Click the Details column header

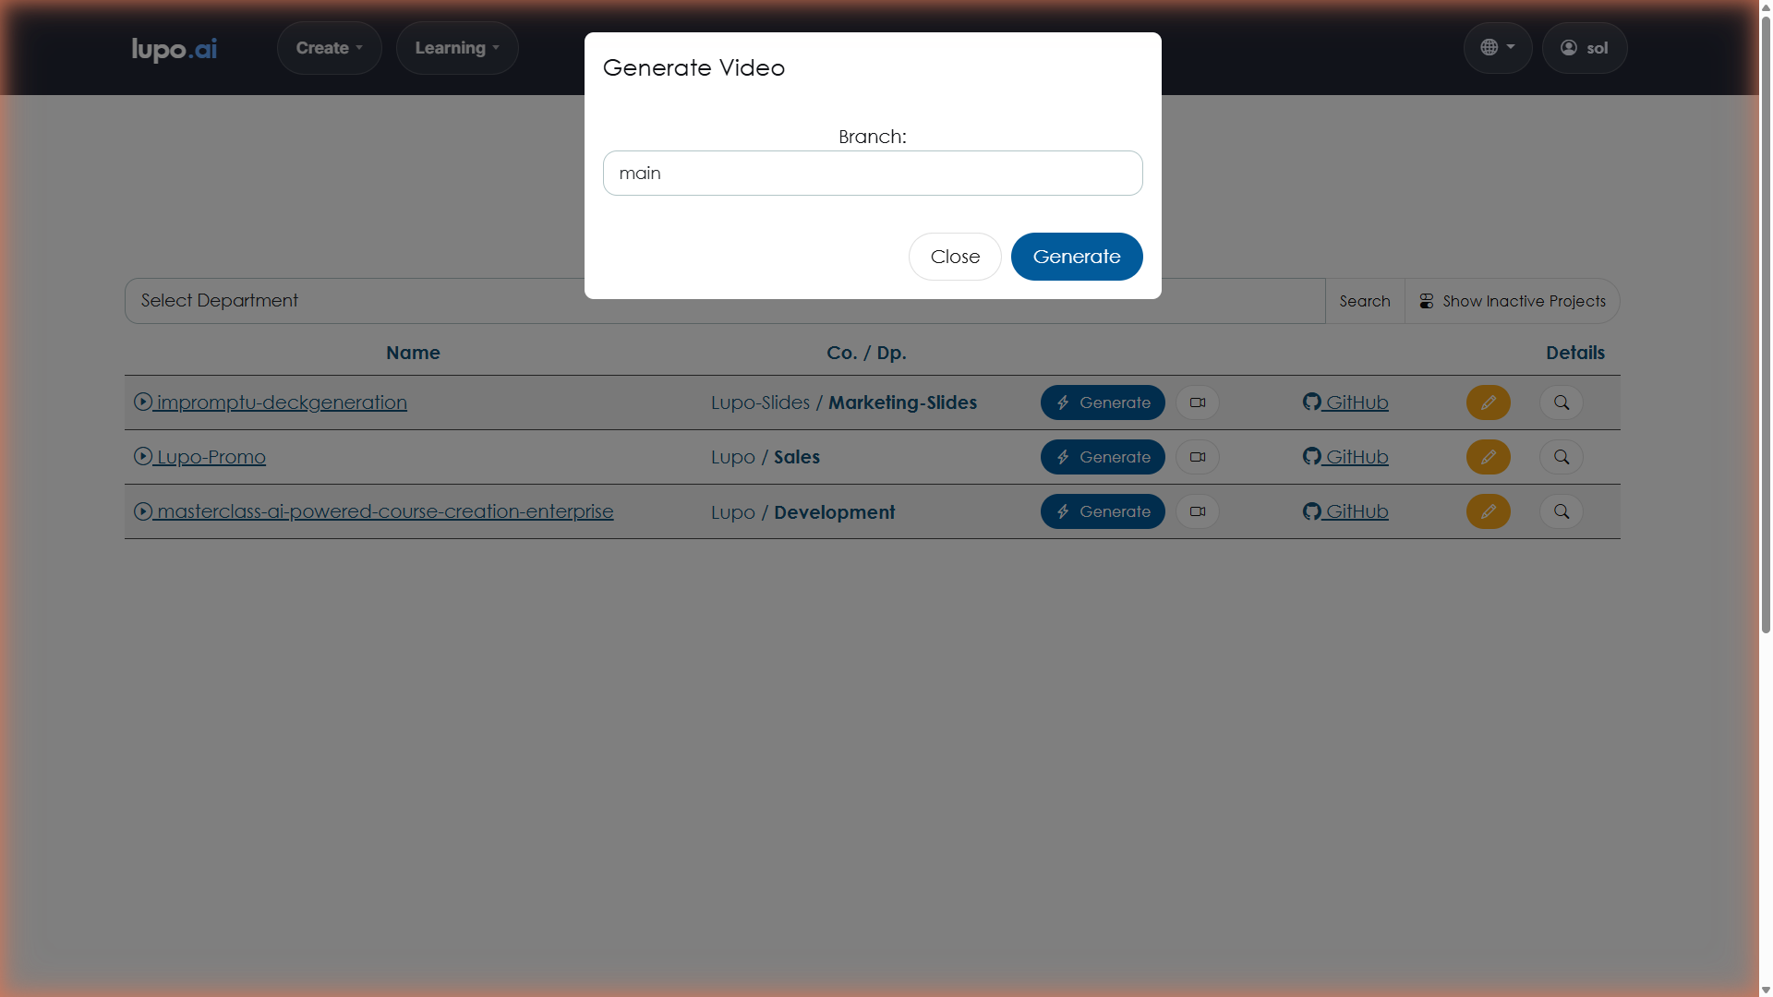point(1575,353)
